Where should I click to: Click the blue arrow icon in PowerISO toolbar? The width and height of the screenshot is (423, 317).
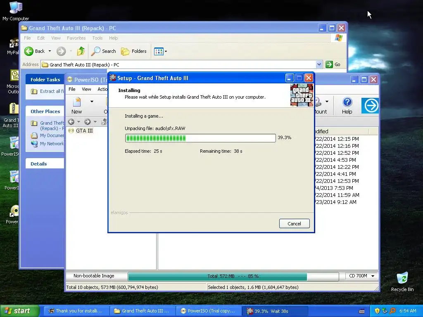pos(370,106)
